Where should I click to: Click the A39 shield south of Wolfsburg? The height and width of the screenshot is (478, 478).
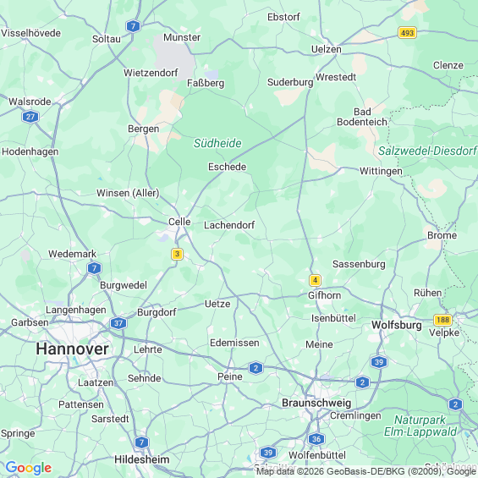(379, 362)
